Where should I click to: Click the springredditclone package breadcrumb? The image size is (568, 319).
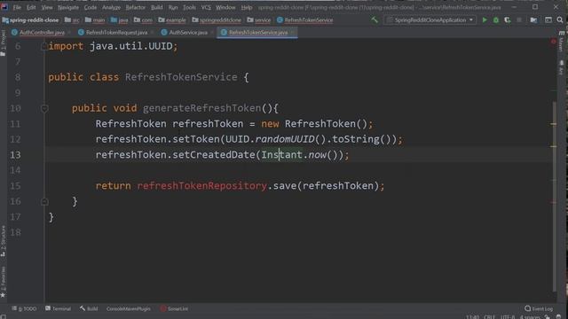tap(217, 19)
